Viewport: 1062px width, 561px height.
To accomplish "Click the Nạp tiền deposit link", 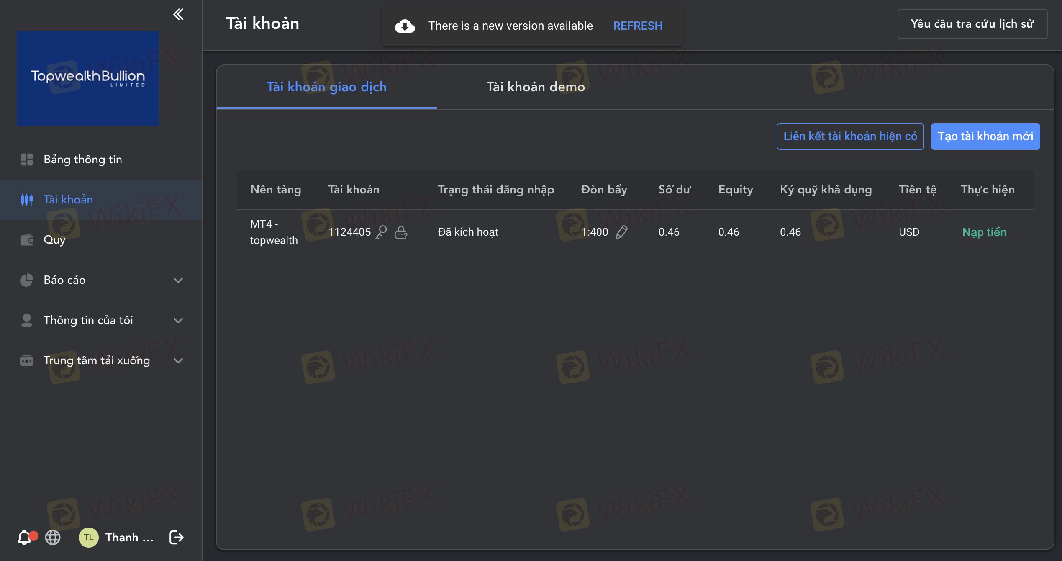I will point(984,232).
